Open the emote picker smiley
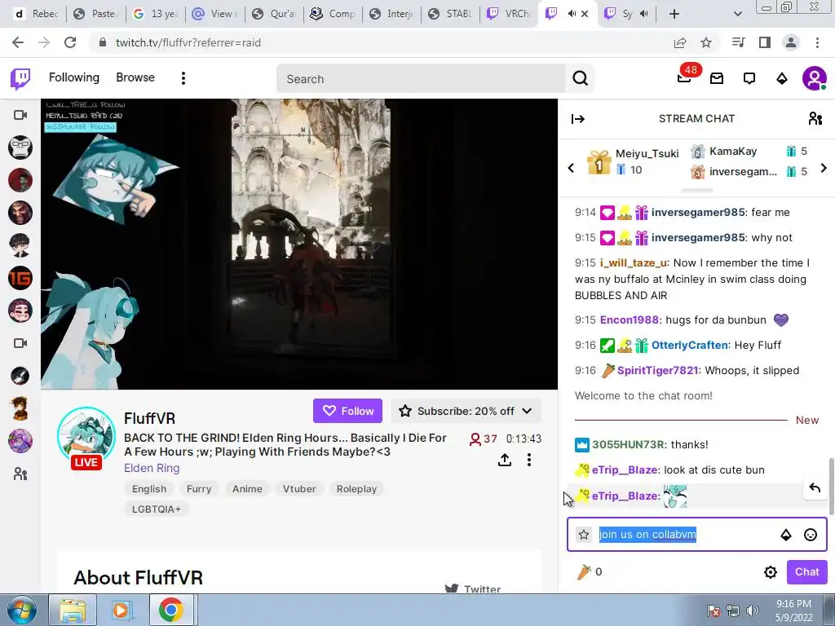 [811, 535]
